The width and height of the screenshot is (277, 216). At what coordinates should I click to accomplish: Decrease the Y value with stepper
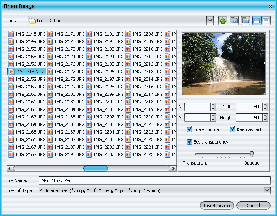coord(213,120)
